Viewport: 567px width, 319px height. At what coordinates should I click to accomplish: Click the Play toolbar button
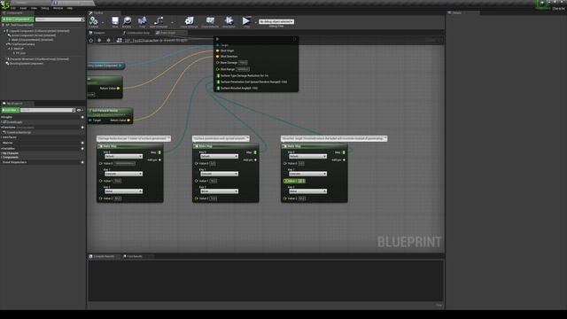(246, 21)
